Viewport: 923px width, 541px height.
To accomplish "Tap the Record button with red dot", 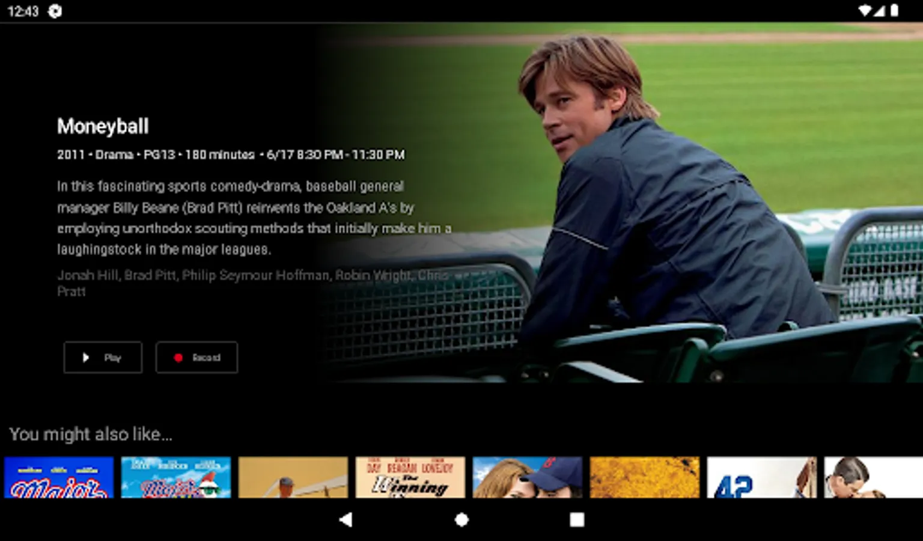I will [x=196, y=358].
